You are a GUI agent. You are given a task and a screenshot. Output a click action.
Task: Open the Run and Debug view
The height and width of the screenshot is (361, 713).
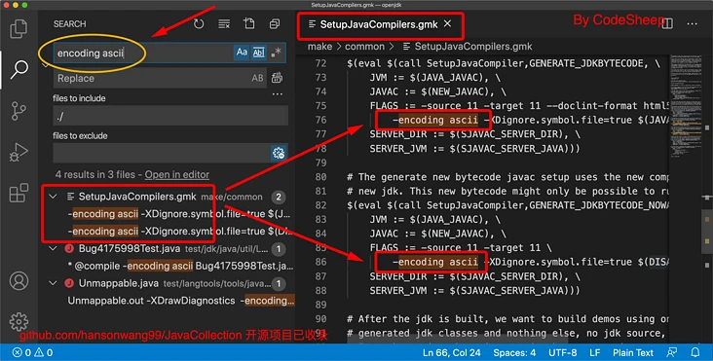pyautogui.click(x=19, y=152)
